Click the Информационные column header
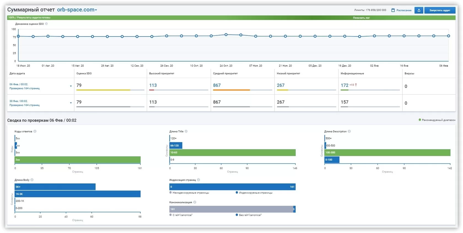Screen dimensions: 463x233 click(x=352, y=73)
